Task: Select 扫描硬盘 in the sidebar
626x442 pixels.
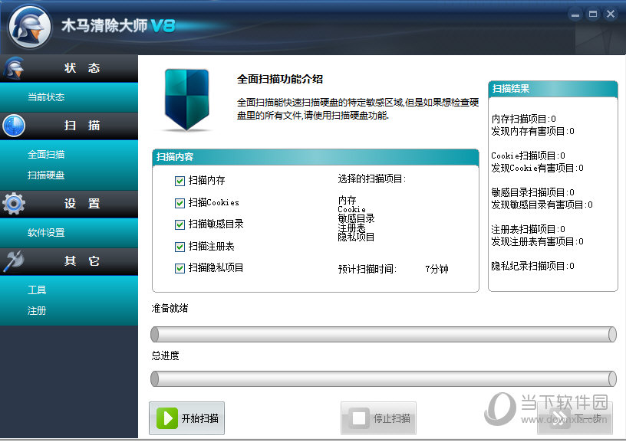Action: point(46,175)
